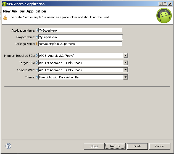The height and width of the screenshot is (154, 174).
Task: Click the 'Compile With:' label
Action: (26, 70)
